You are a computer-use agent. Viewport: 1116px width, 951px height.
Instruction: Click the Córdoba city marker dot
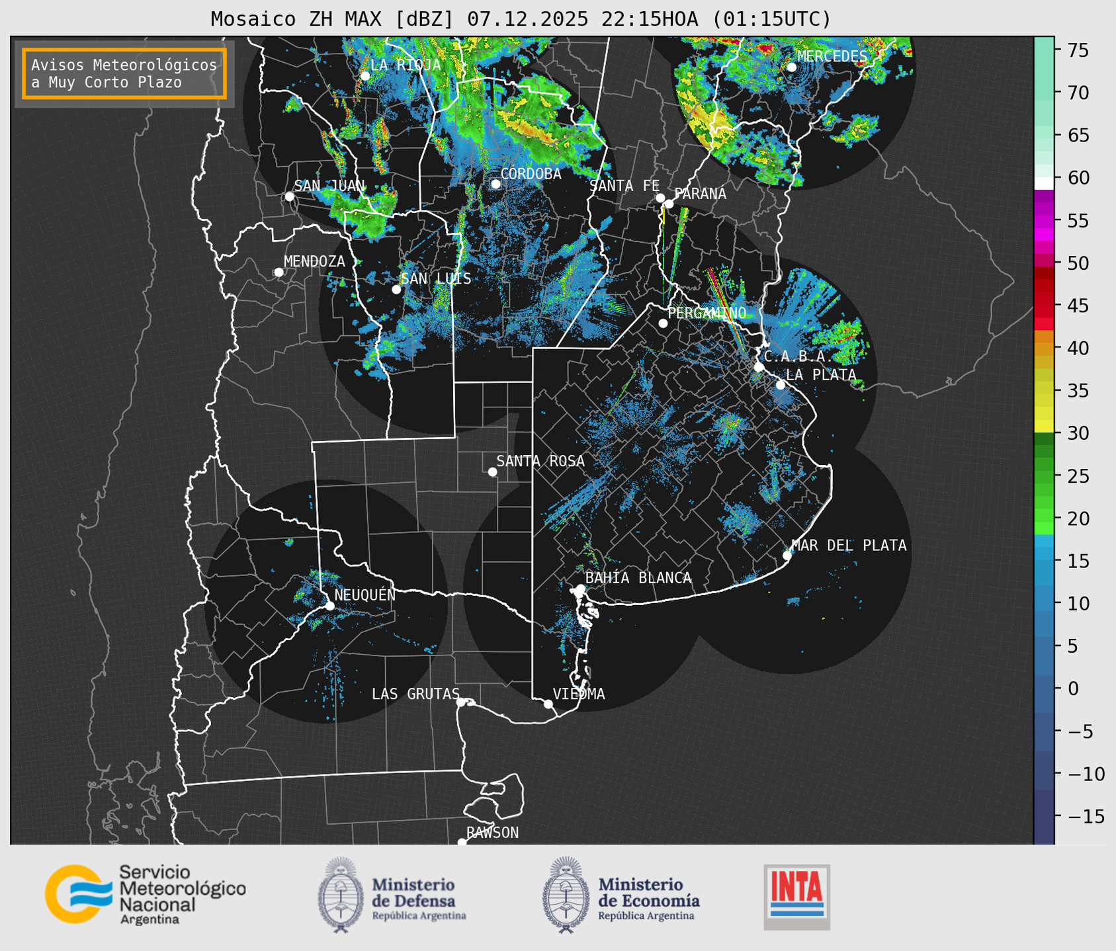pos(495,184)
